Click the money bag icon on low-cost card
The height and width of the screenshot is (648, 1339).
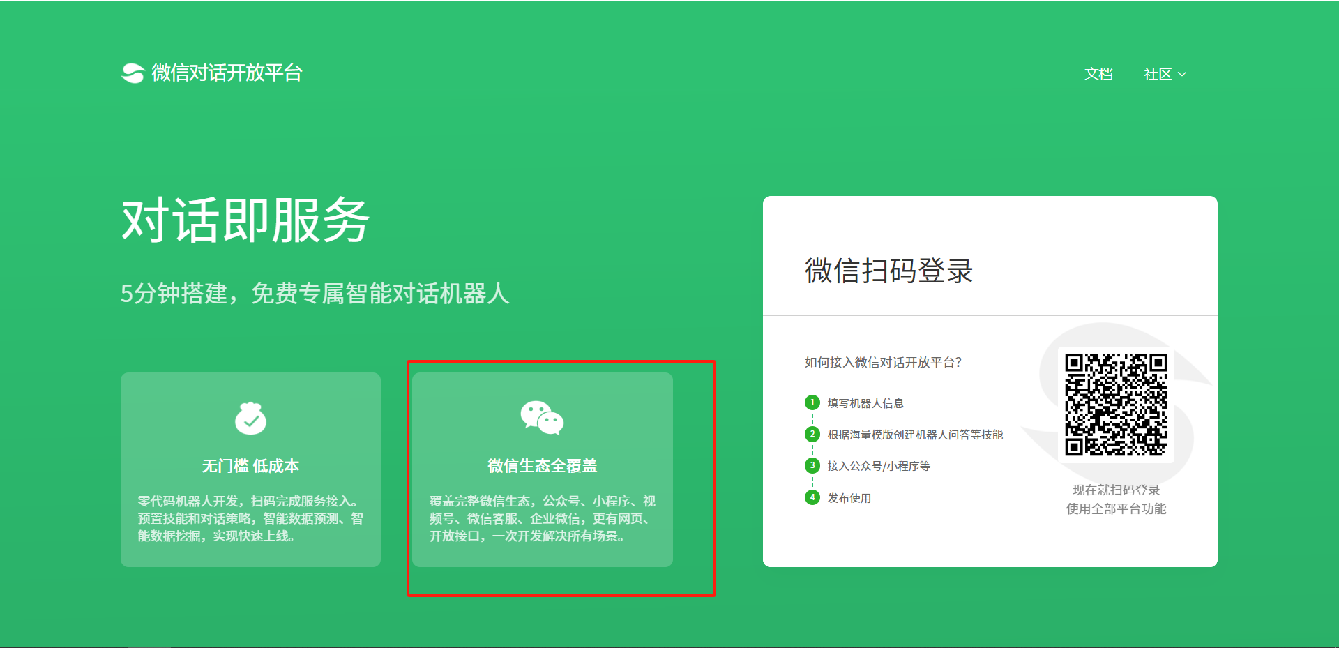click(x=250, y=418)
